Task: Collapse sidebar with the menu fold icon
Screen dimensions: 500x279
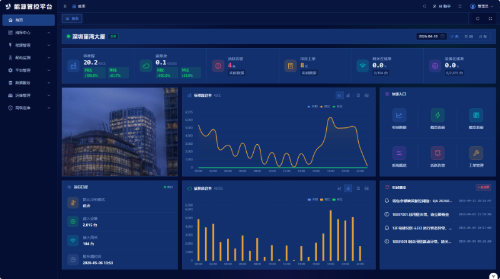Action: pyautogui.click(x=65, y=6)
